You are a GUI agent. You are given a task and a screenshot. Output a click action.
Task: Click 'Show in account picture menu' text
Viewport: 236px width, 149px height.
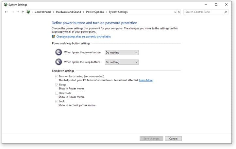click(x=77, y=105)
